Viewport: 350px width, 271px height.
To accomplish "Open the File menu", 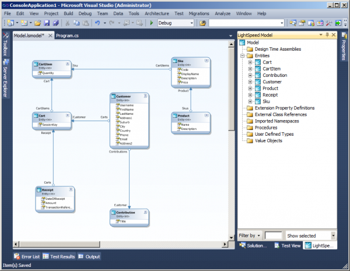I will coord(8,13).
